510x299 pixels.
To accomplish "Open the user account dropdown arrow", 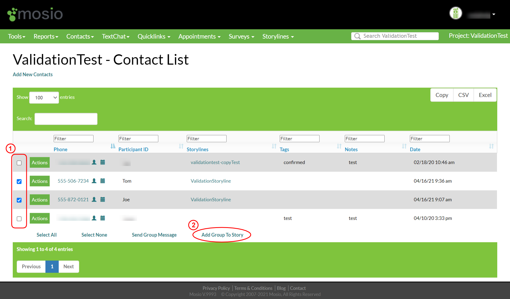I will pos(494,14).
